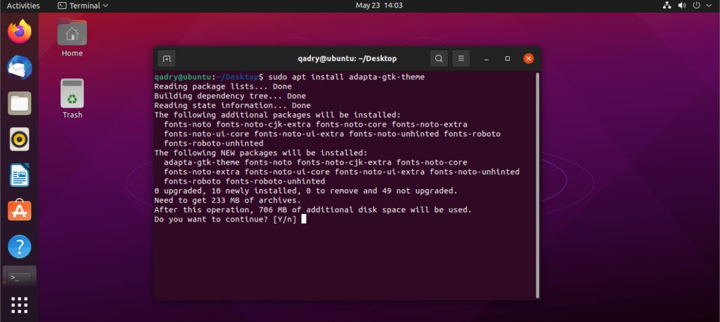This screenshot has width=720, height=322.
Task: Click the 'Reading state information... Done' line
Action: 232,105
